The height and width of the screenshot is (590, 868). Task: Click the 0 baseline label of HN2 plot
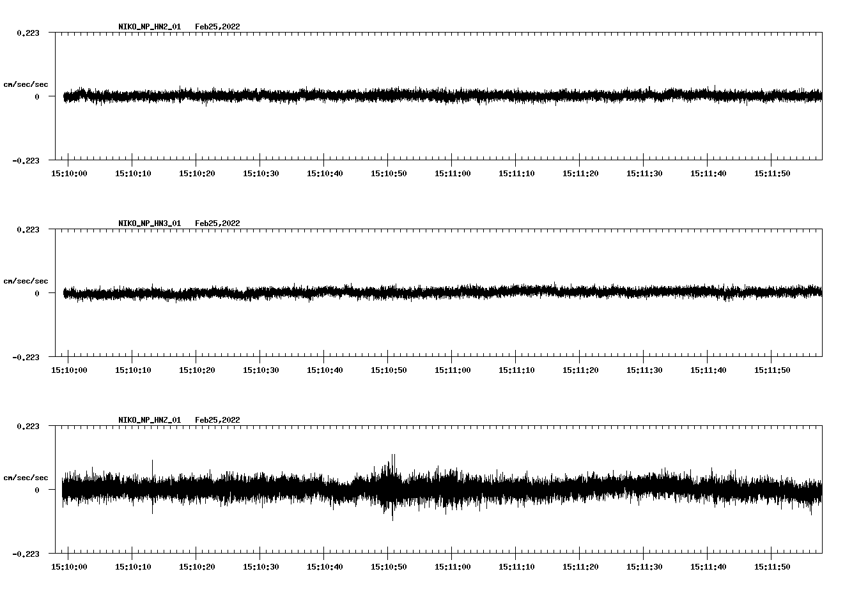point(37,96)
